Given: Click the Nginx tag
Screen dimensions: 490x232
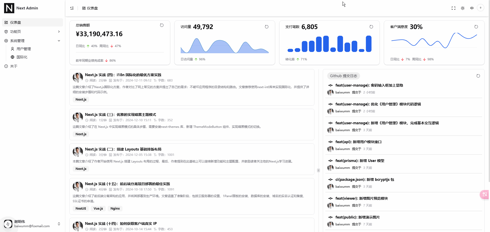Looking at the screenshot, I should click(x=115, y=209).
